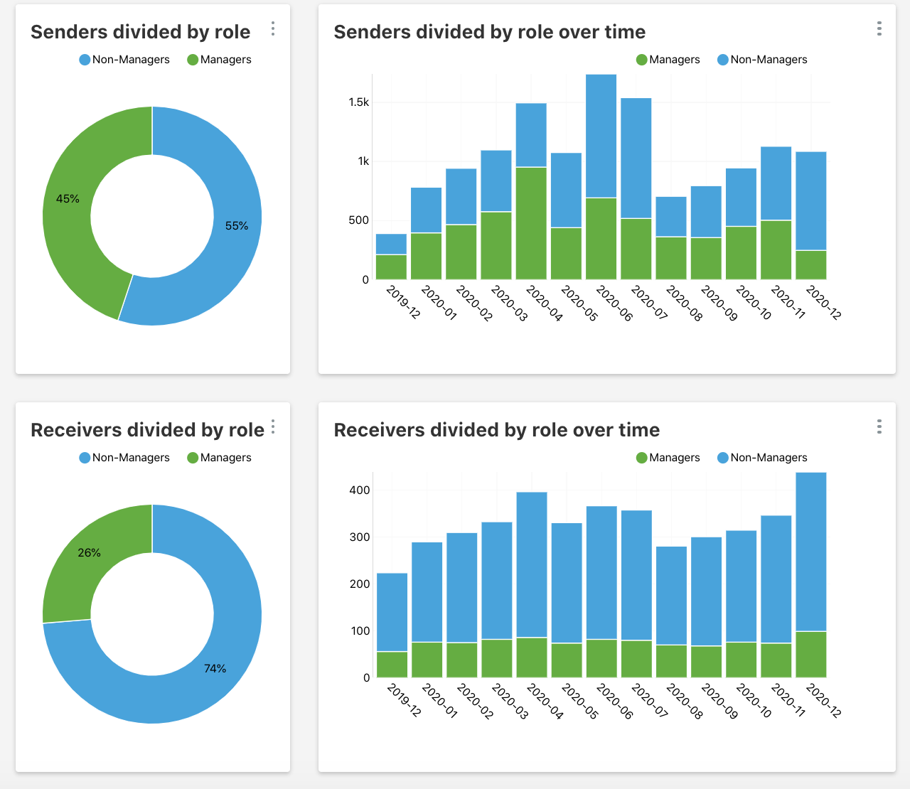Toggle Managers legend in Receivers donut chart
The width and height of the screenshot is (910, 789).
pyautogui.click(x=219, y=458)
